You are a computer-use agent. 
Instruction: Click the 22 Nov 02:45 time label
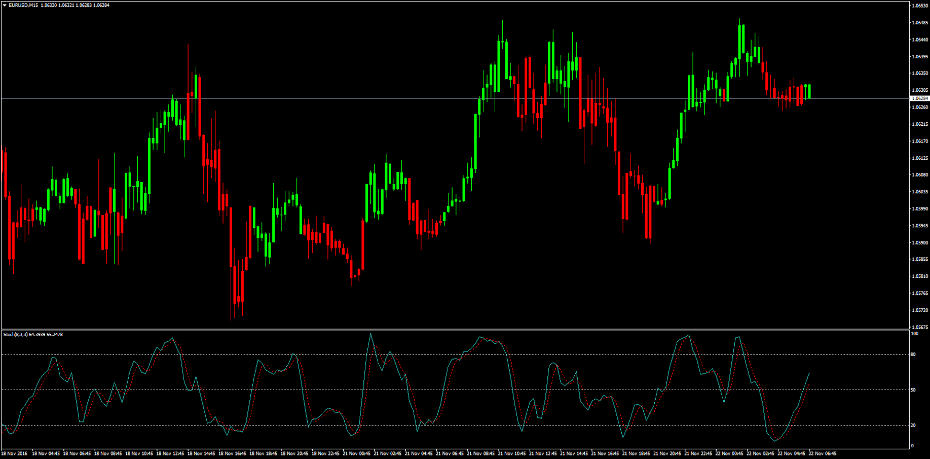coord(761,453)
